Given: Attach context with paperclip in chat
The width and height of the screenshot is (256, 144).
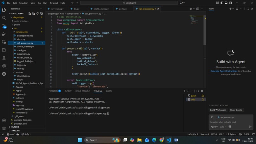Looking at the screenshot, I should pyautogui.click(x=212, y=117).
